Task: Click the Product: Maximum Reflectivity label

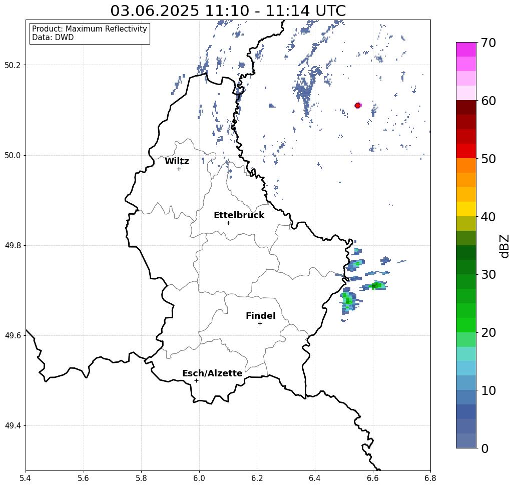Action: click(x=89, y=29)
